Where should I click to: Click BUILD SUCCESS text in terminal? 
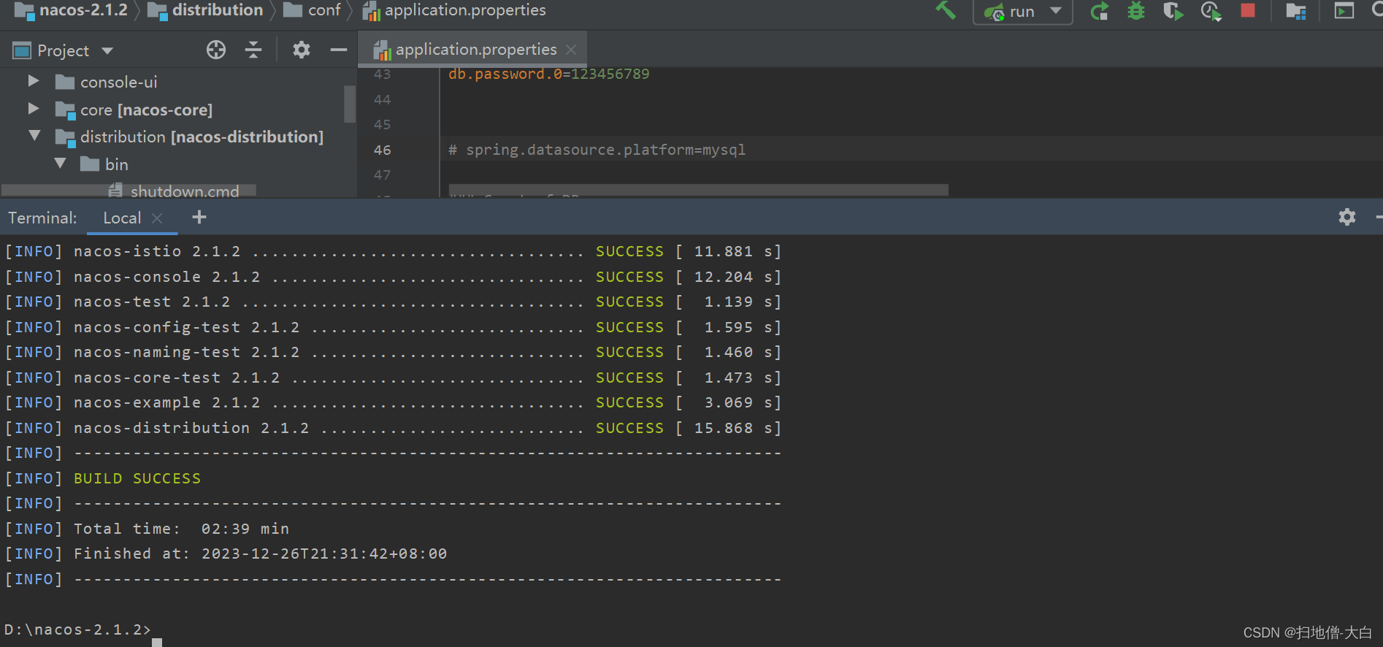coord(137,478)
